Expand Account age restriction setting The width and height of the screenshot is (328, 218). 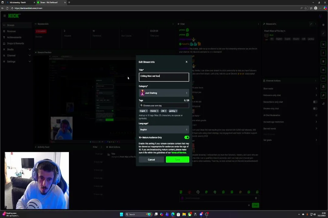pyautogui.click(x=290, y=122)
